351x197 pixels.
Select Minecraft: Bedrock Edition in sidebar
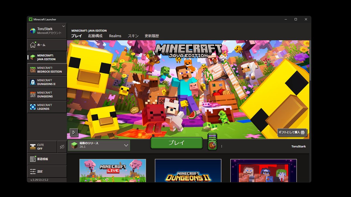pos(47,70)
